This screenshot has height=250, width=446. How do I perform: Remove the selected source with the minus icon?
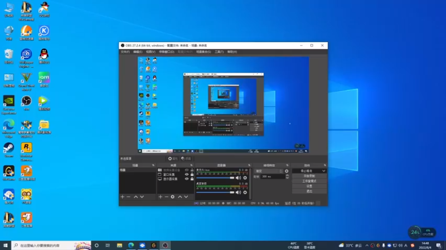[x=166, y=197]
